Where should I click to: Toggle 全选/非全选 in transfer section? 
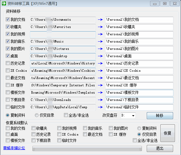click(x=66, y=115)
